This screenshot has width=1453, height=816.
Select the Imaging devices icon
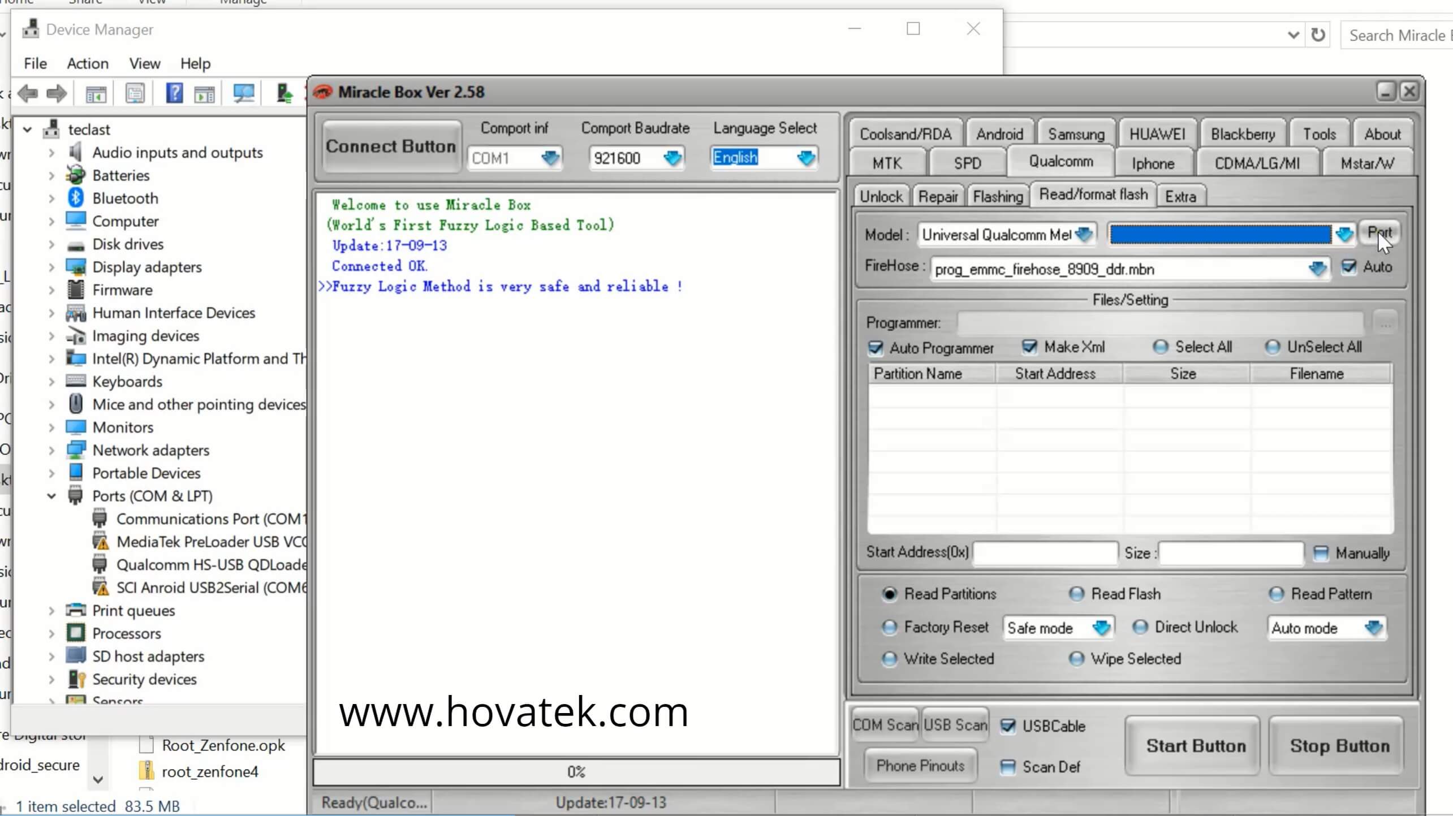pos(76,335)
